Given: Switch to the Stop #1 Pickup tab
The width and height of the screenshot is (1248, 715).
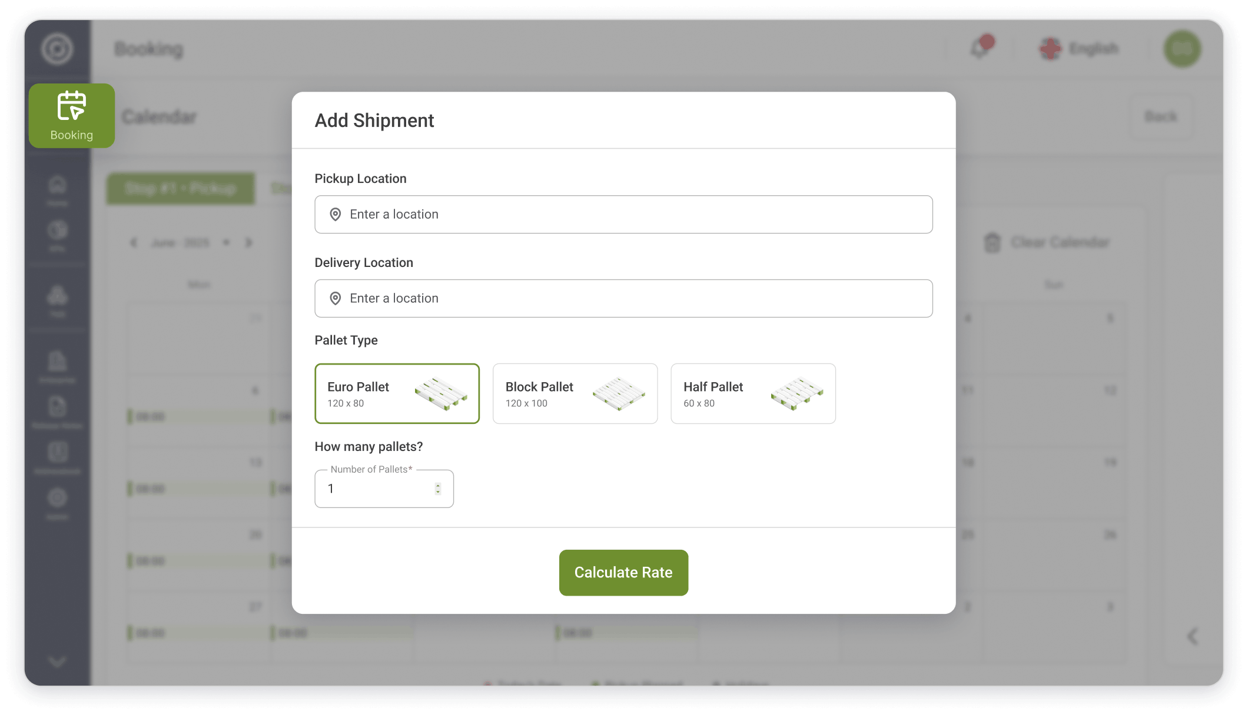Looking at the screenshot, I should point(181,188).
